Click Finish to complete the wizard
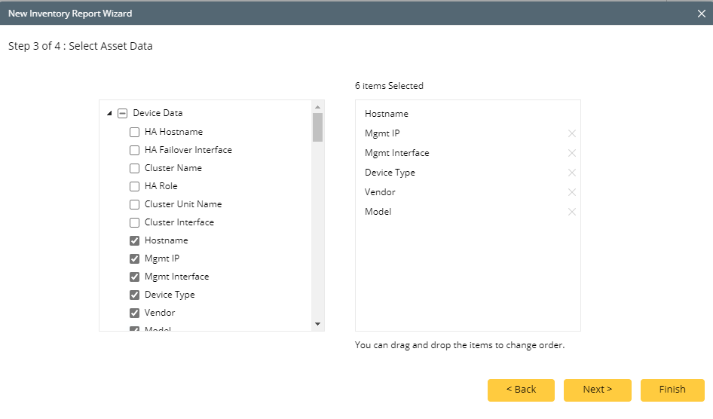 (672, 390)
